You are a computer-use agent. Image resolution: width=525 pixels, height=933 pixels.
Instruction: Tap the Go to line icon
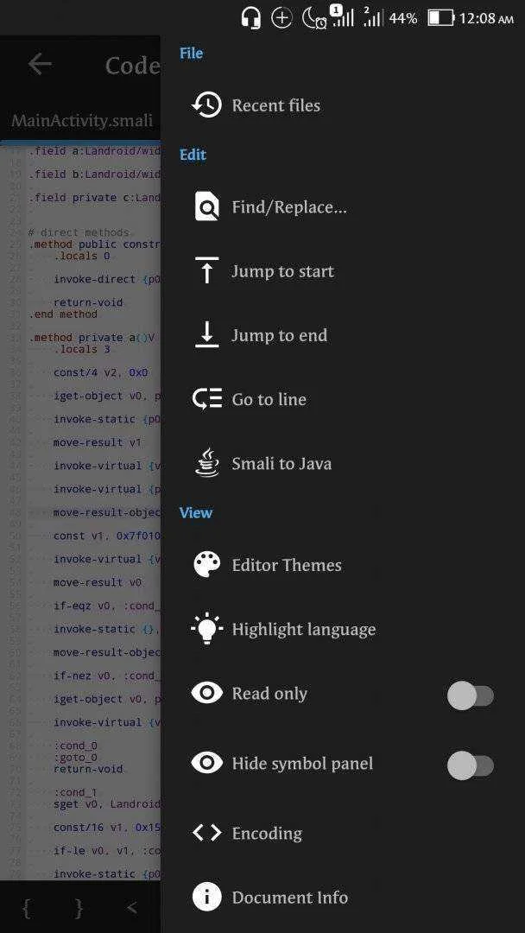[207, 399]
